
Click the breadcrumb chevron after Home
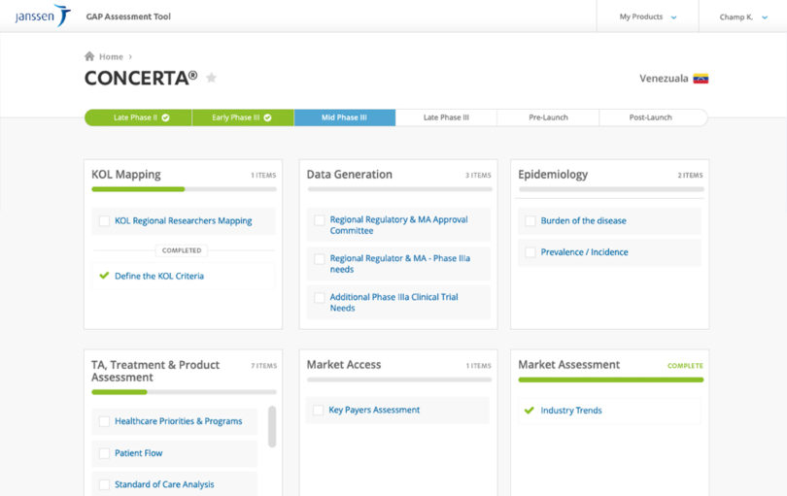click(x=130, y=56)
